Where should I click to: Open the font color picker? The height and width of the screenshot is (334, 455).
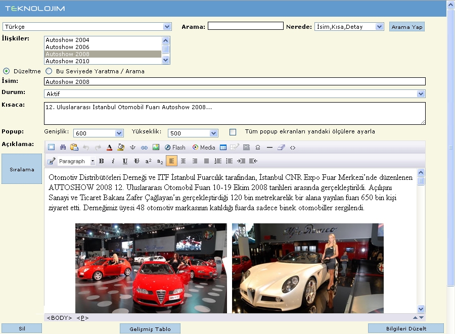coord(109,147)
